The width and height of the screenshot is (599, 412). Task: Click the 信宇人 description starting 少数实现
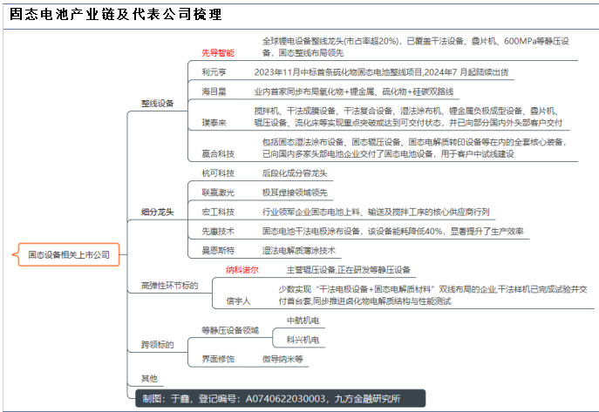coord(432,295)
